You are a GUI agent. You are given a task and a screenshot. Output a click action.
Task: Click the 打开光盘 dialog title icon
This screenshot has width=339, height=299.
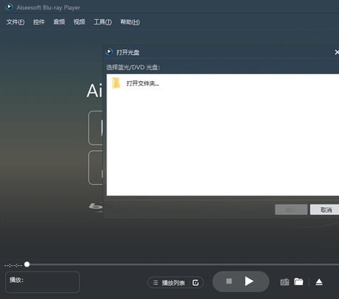(109, 52)
